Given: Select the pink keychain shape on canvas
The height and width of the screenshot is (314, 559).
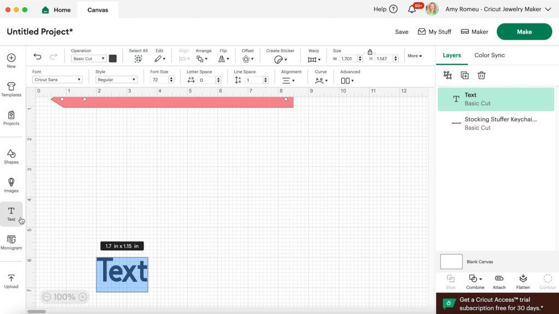Looking at the screenshot, I should point(172,102).
